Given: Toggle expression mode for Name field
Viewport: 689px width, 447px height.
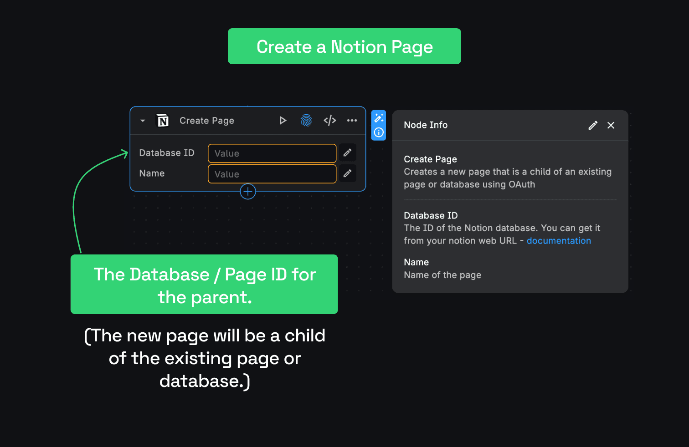Looking at the screenshot, I should (x=347, y=173).
